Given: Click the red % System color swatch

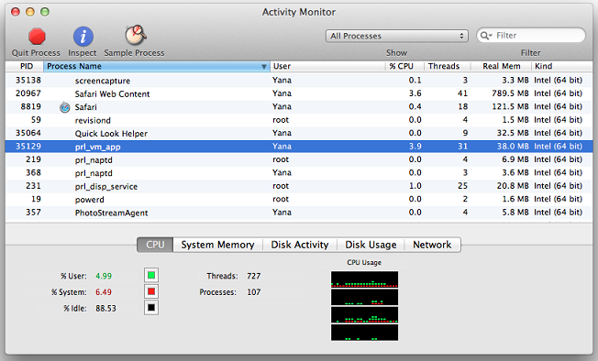Looking at the screenshot, I should (151, 291).
